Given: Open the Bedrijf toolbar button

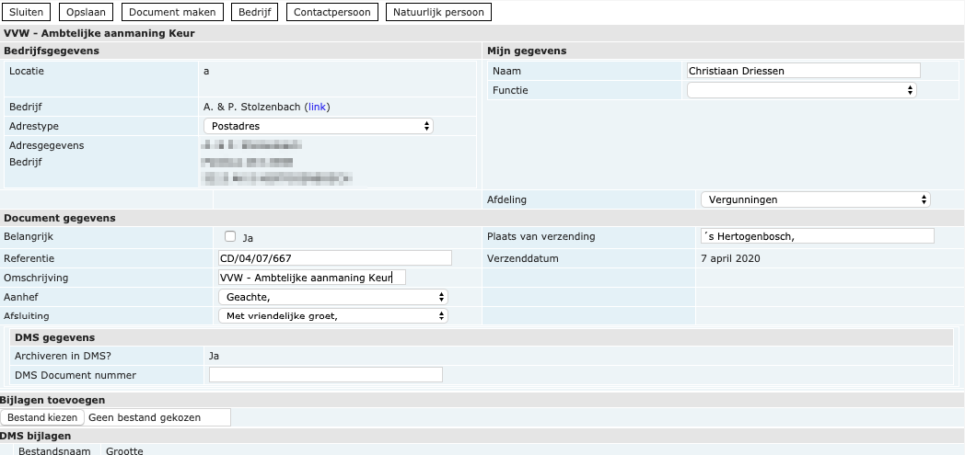Looking at the screenshot, I should 254,12.
